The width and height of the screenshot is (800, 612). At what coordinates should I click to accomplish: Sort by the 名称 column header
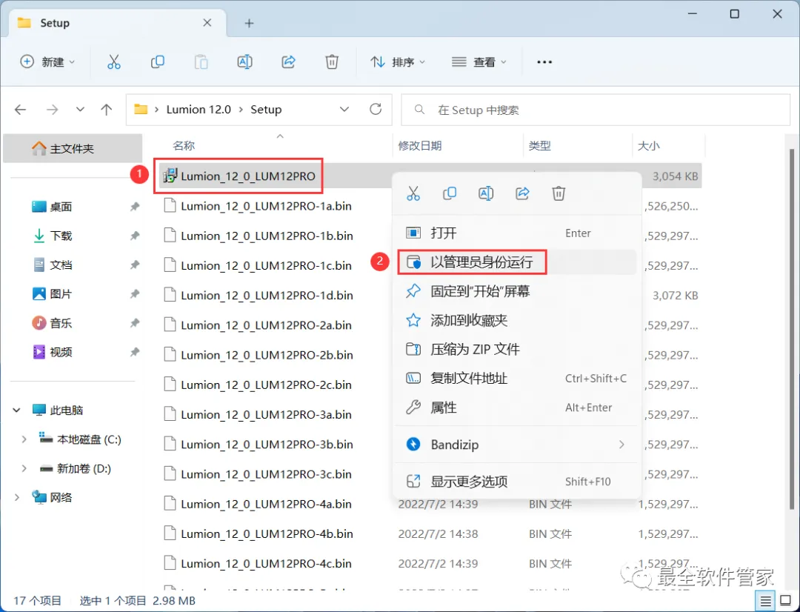[x=184, y=146]
